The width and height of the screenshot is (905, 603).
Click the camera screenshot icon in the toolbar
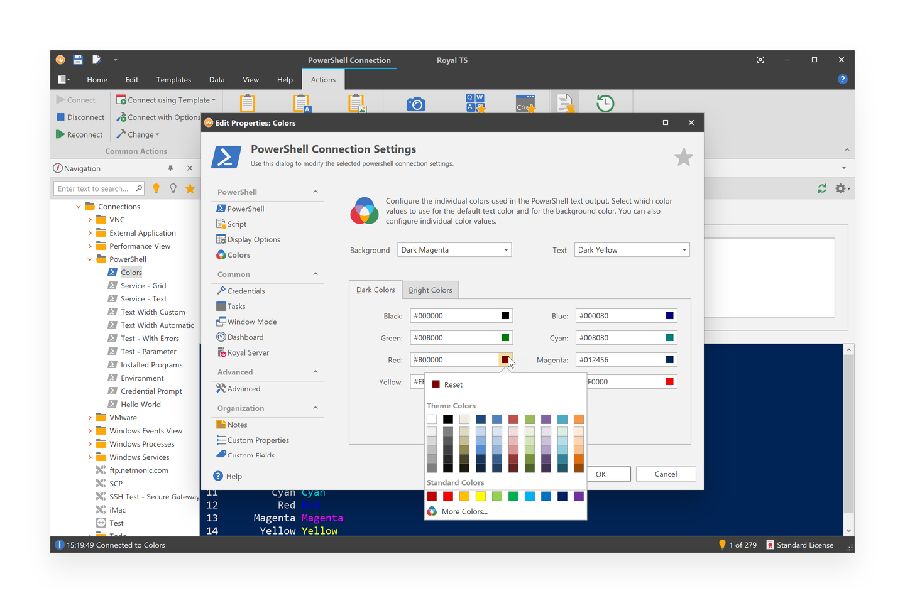(x=416, y=102)
